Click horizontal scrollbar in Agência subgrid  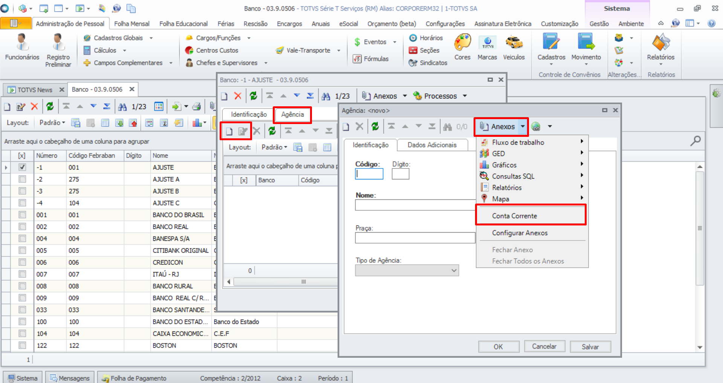coord(285,282)
